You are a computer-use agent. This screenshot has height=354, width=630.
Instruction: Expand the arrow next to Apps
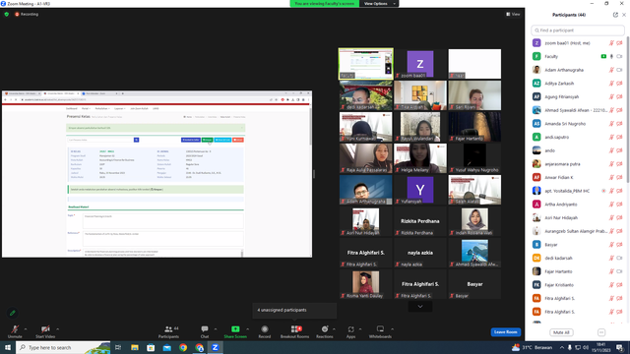(360, 329)
